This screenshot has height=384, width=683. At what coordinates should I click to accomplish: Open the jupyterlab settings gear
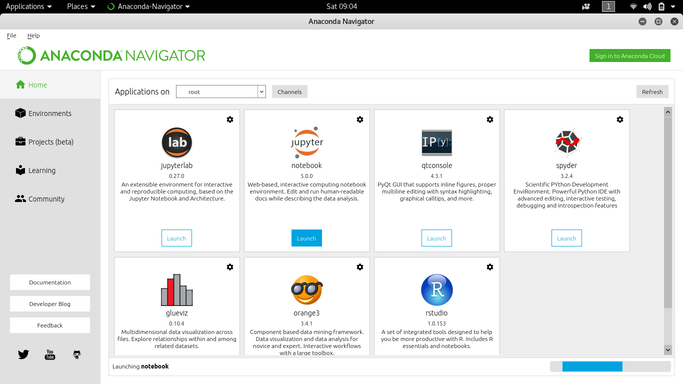tap(230, 119)
